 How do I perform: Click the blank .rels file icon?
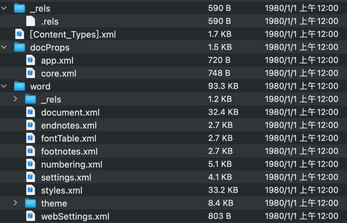[30, 21]
